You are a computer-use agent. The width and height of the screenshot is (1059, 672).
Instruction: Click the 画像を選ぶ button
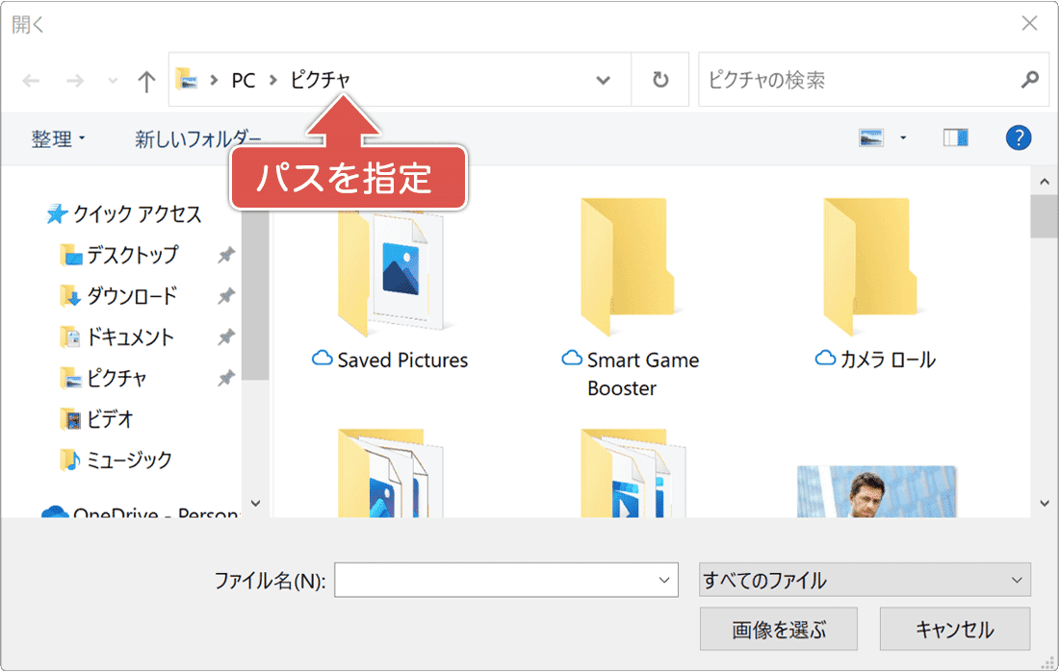pyautogui.click(x=778, y=628)
